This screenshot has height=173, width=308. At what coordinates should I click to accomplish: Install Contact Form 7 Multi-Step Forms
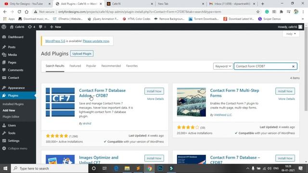(285, 91)
